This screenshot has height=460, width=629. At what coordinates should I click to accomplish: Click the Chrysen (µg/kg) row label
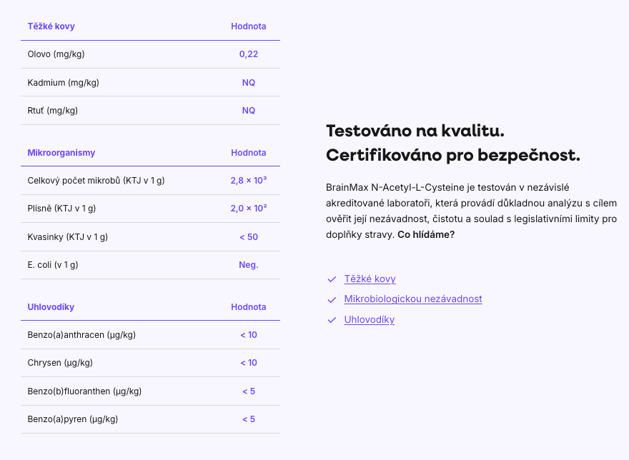point(60,363)
